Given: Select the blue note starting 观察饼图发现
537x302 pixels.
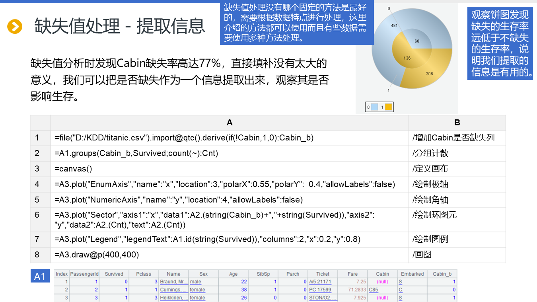Looking at the screenshot, I should coord(500,43).
